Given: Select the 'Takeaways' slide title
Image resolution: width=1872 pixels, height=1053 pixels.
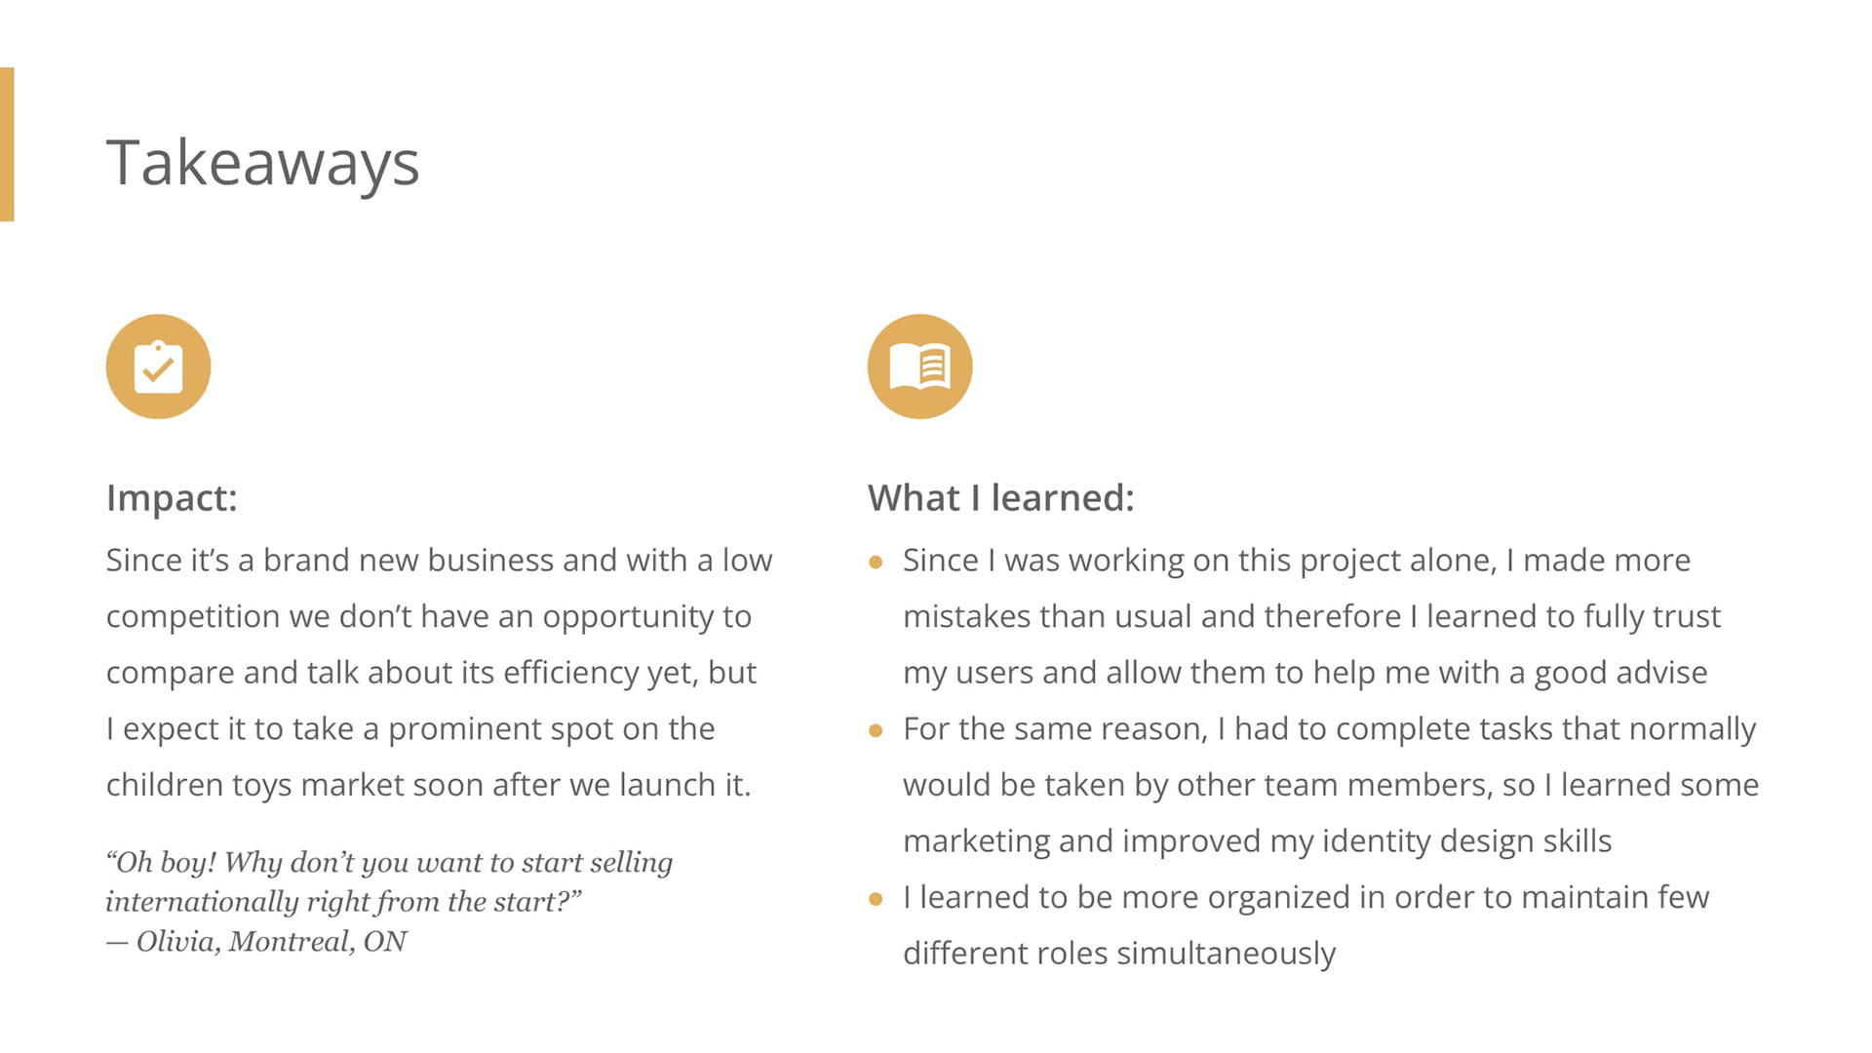Looking at the screenshot, I should 262,162.
